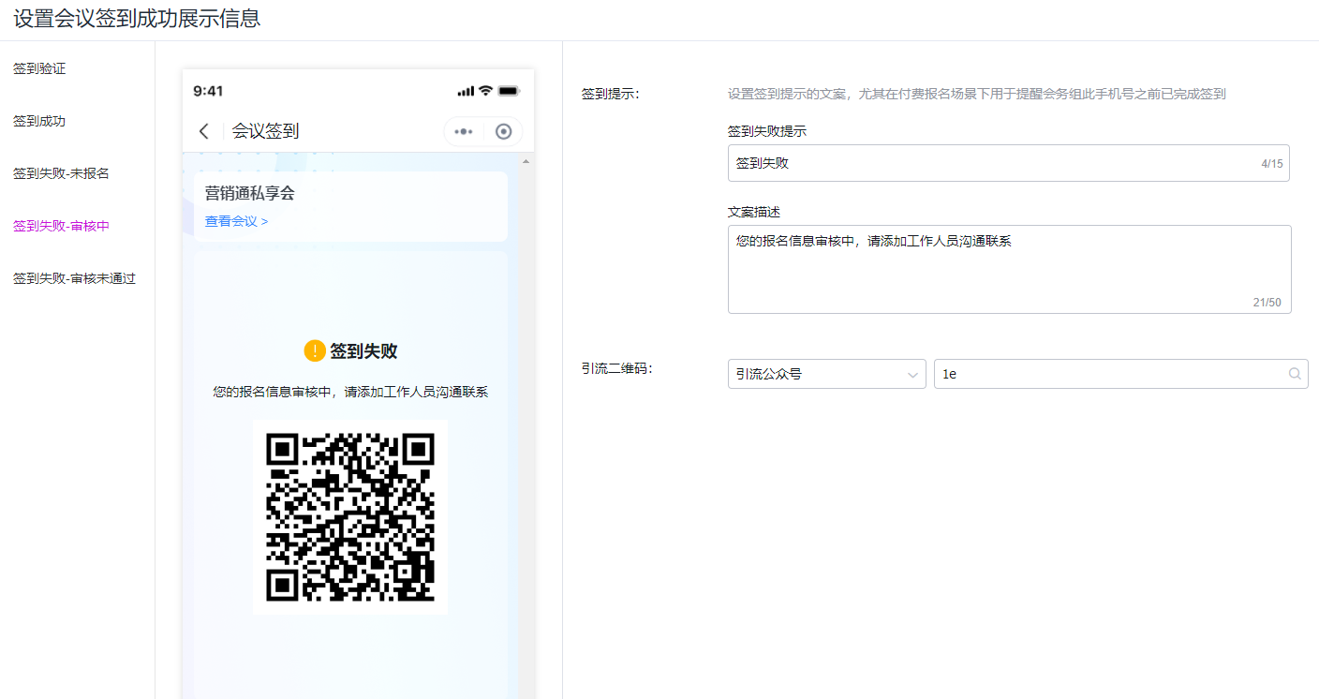The image size is (1319, 699).
Task: Focus the 签到失败提示 input field
Action: (1009, 163)
